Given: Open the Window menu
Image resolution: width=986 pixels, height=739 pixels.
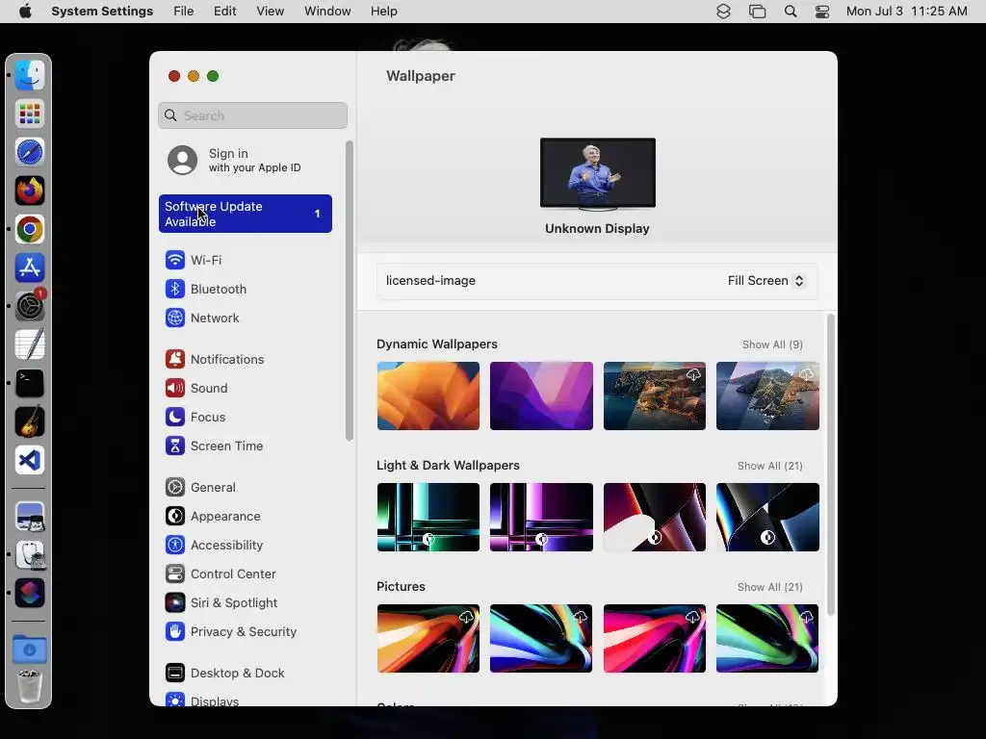Looking at the screenshot, I should point(327,12).
